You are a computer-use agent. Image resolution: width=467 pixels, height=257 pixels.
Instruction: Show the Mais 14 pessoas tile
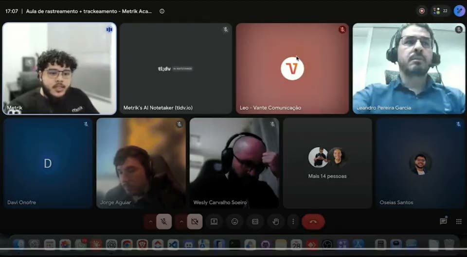[x=327, y=163]
